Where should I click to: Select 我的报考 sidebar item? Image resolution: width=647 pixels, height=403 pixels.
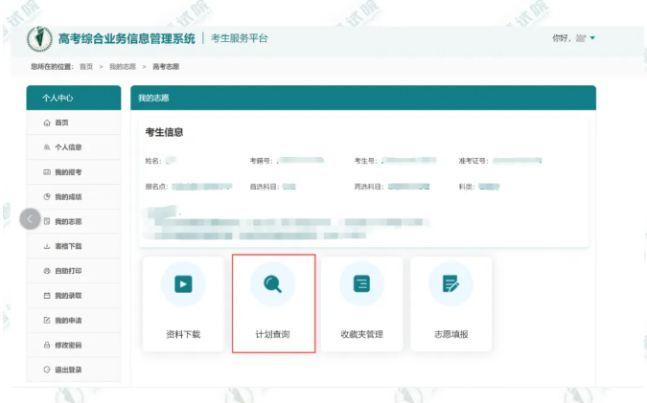(x=67, y=172)
